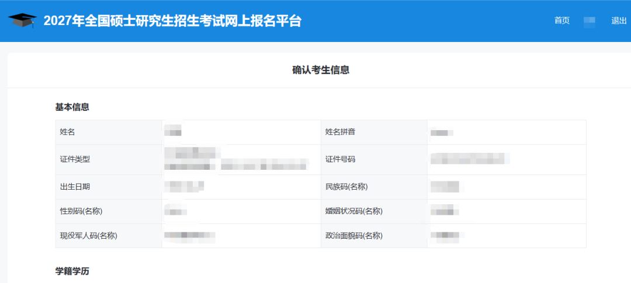This screenshot has height=283, width=631.
Task: Click the platform title 2027年全国硕士研究生招生考试网上报名平台
Action: [x=172, y=21]
